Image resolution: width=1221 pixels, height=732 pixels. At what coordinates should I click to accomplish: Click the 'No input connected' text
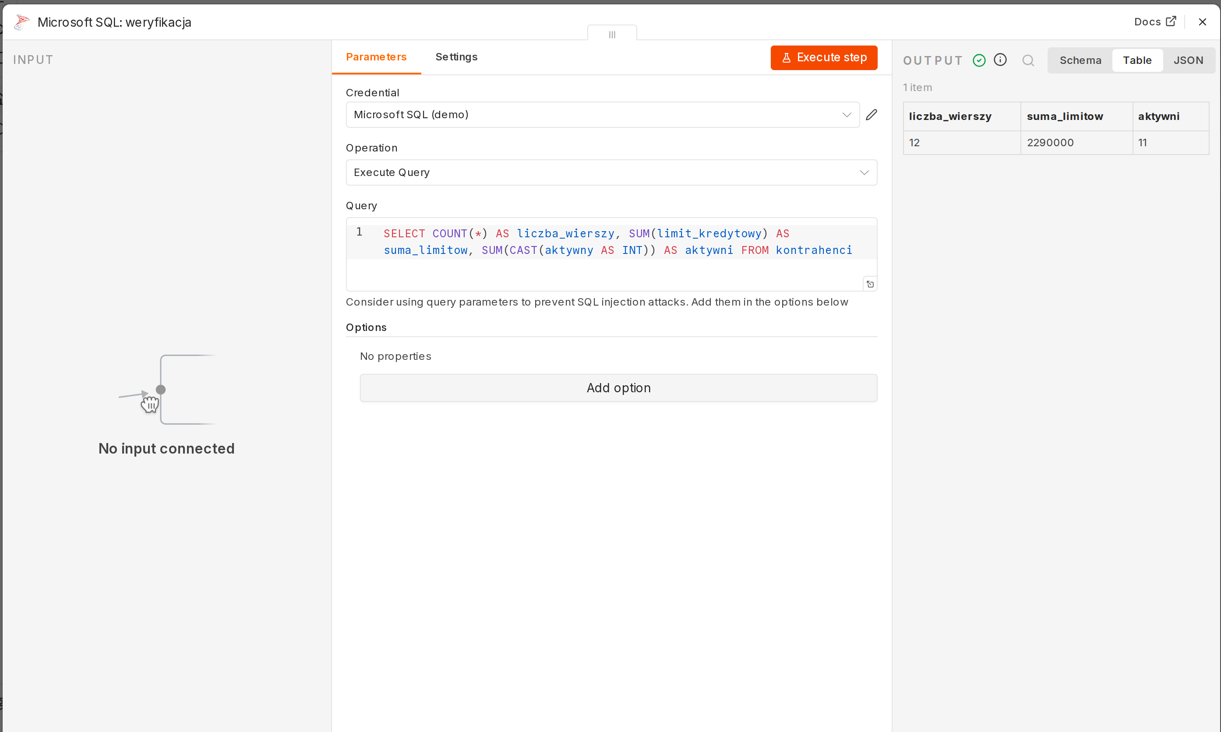166,448
